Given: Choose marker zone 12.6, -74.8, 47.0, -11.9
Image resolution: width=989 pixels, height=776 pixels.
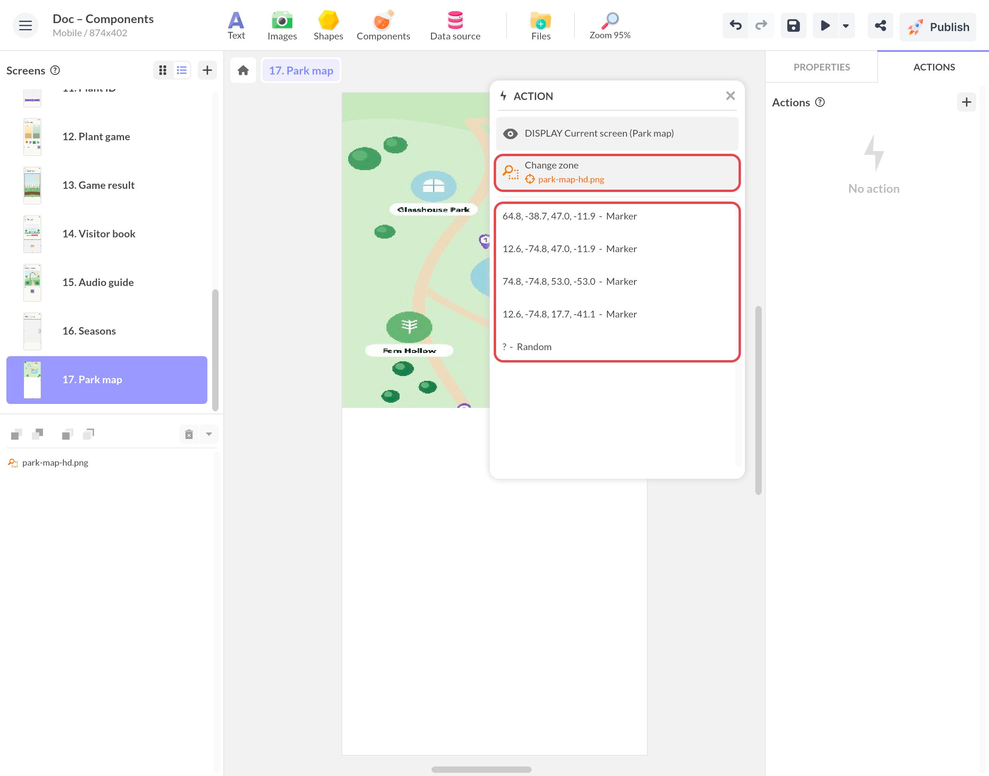Looking at the screenshot, I should tap(617, 249).
